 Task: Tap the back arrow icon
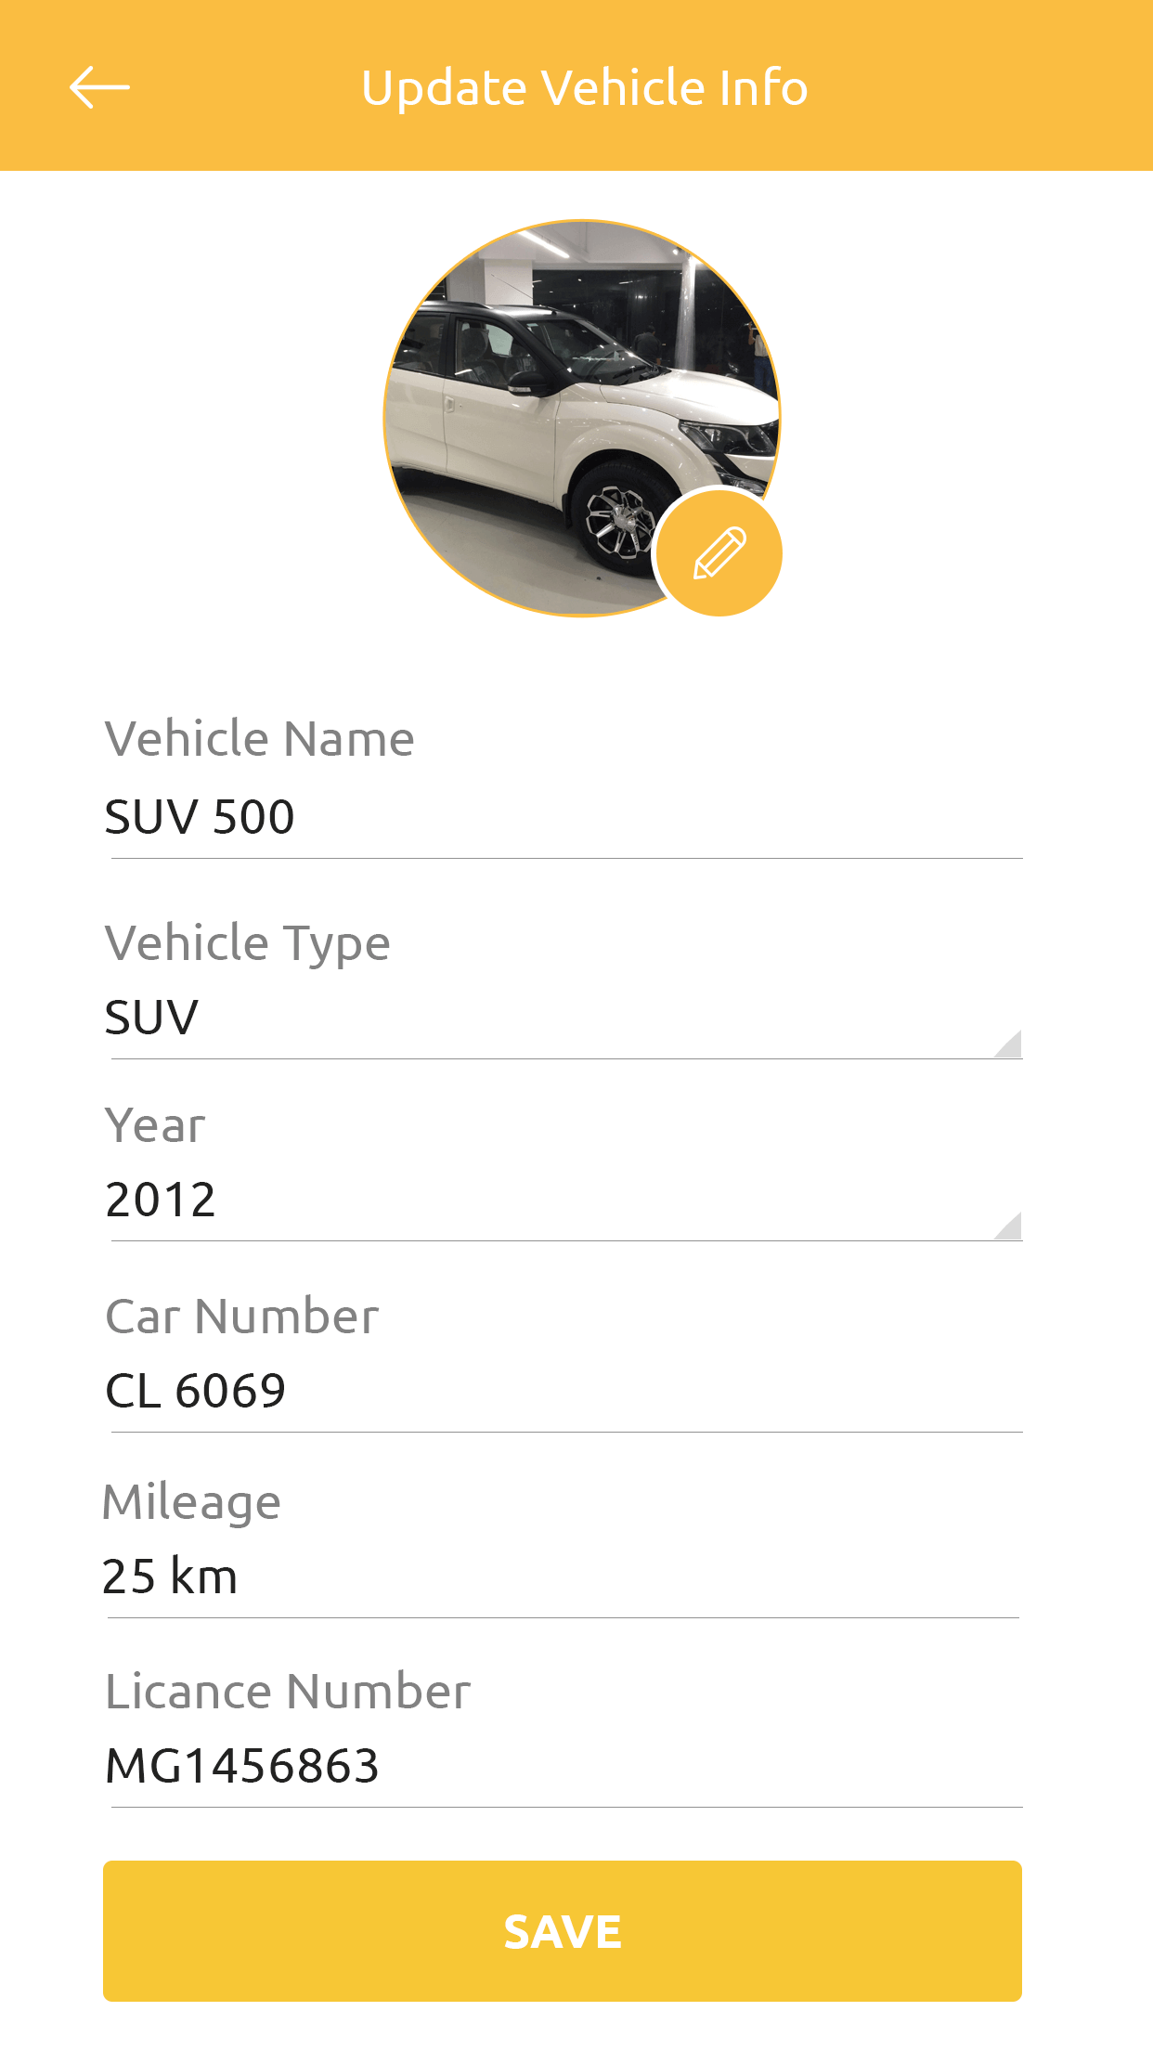point(99,87)
